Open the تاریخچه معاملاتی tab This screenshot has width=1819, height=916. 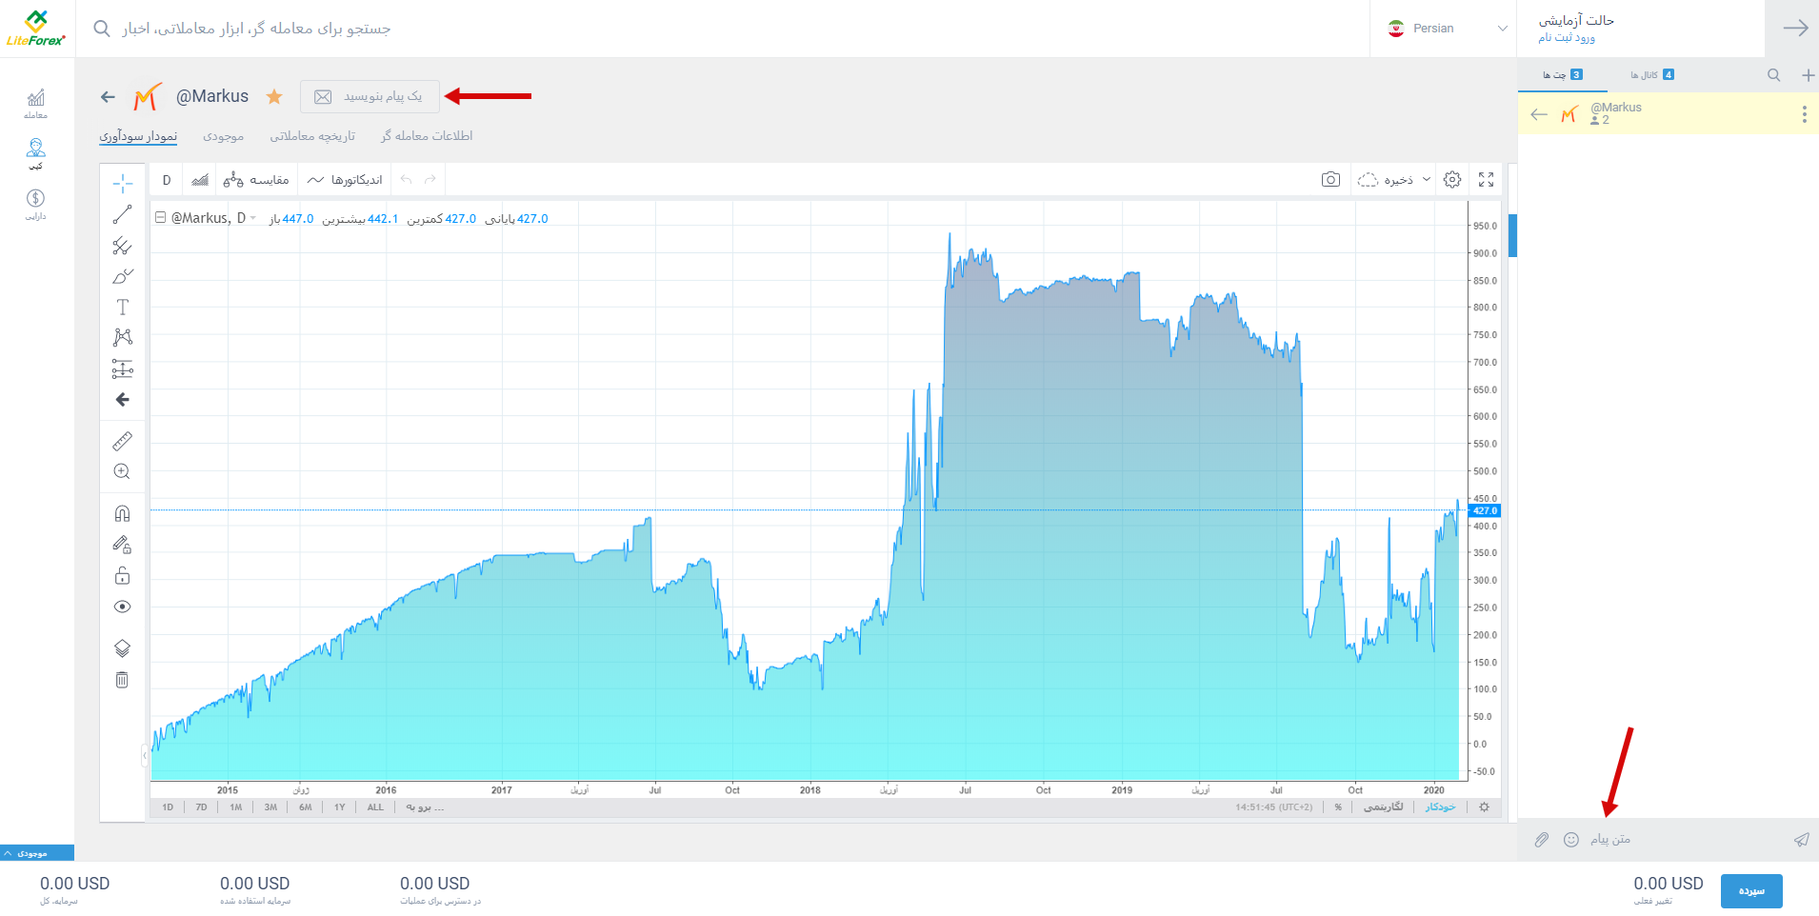pos(312,136)
